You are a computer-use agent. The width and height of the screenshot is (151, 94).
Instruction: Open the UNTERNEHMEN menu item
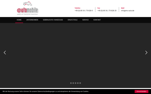[32, 20]
